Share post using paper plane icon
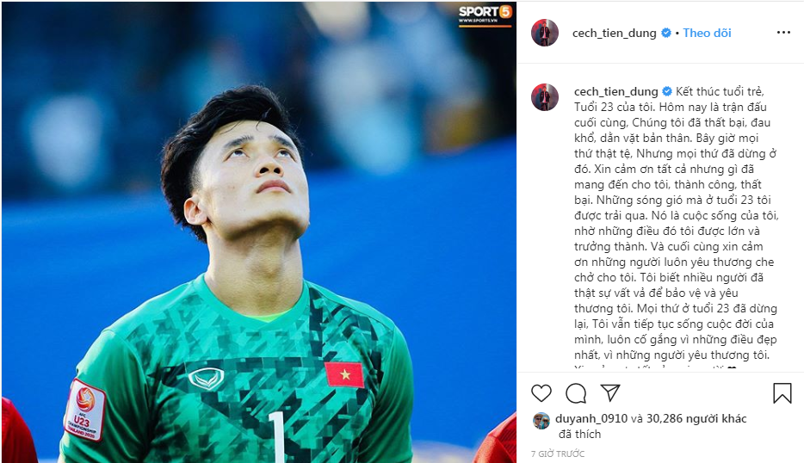Image resolution: width=804 pixels, height=463 pixels. click(610, 392)
